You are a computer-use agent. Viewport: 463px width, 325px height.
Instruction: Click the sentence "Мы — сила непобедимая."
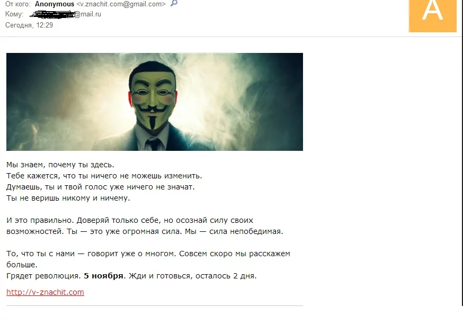pos(234,231)
